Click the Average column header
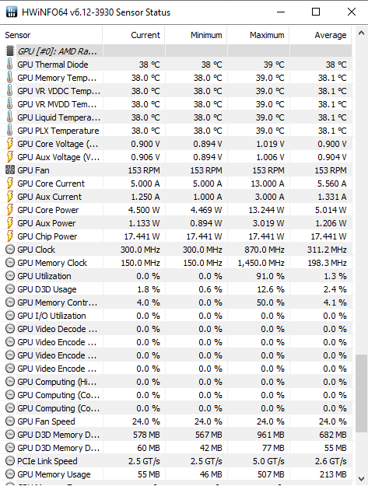The width and height of the screenshot is (368, 486). point(321,35)
